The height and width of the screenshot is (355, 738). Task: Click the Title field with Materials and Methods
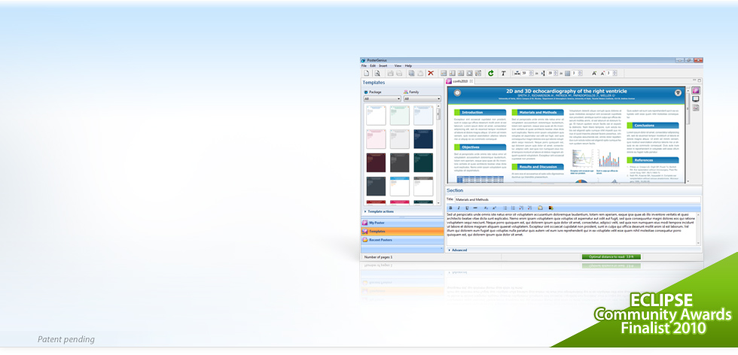click(x=578, y=200)
